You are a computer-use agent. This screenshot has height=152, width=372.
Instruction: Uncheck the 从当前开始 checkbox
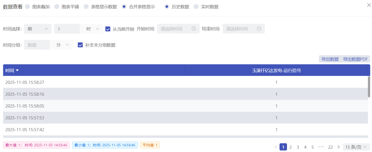108,29
